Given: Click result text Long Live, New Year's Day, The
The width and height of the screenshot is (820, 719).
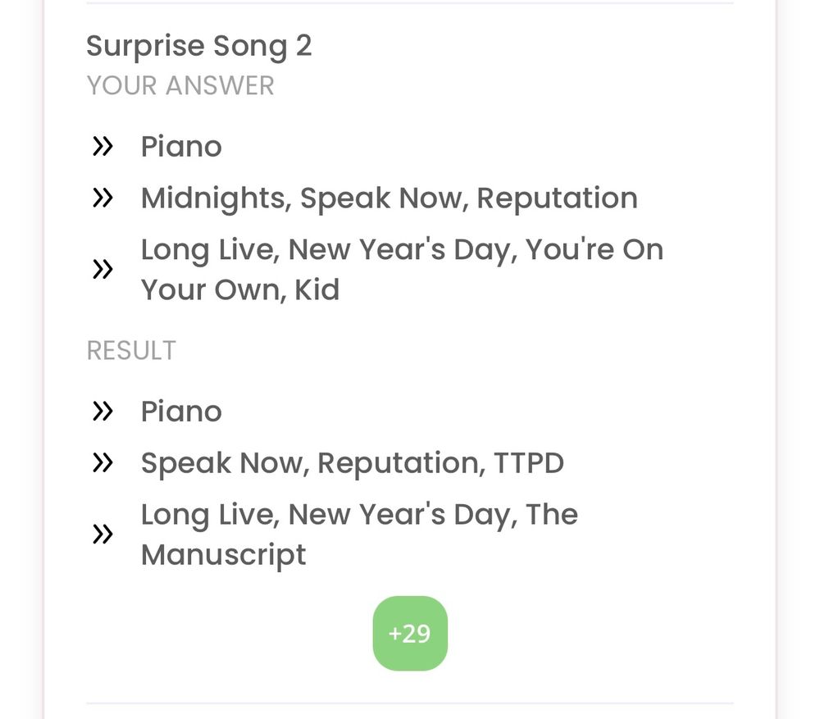Looking at the screenshot, I should coord(359,515).
